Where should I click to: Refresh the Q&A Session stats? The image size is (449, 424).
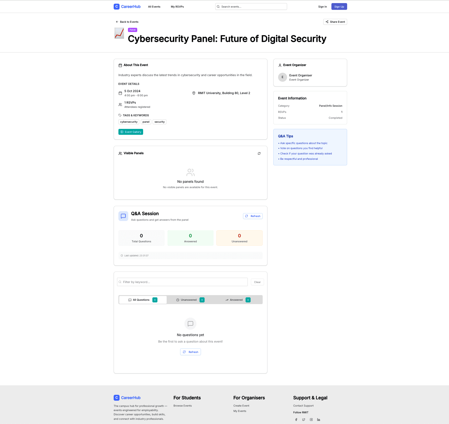pyautogui.click(x=252, y=216)
